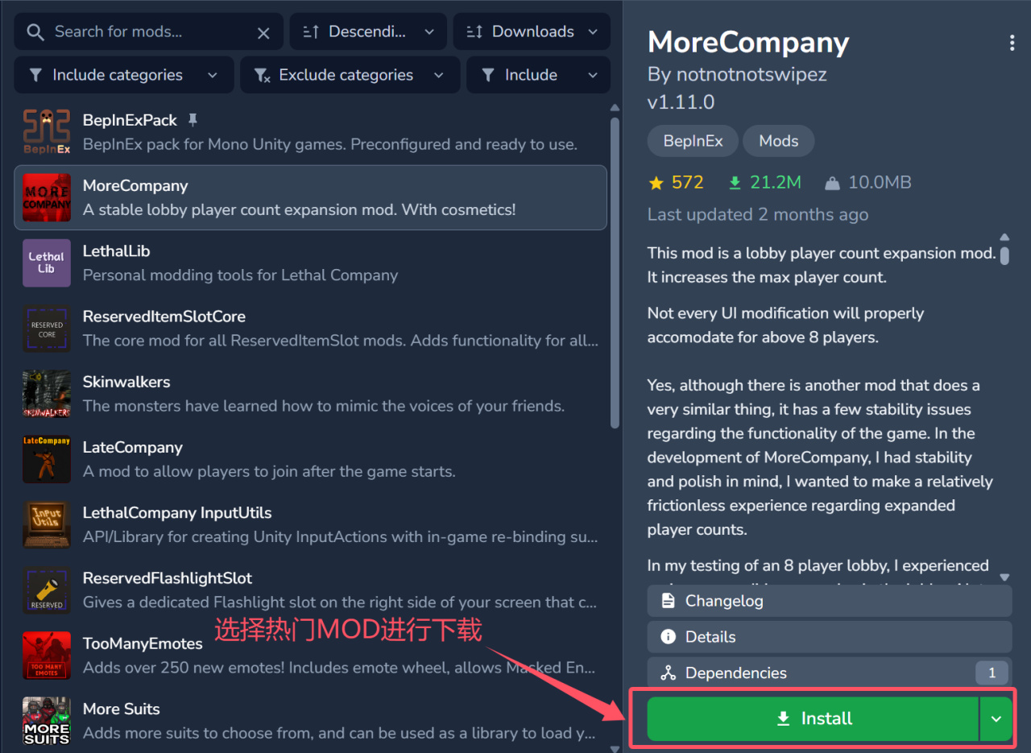The image size is (1031, 753).
Task: Click the ReservedFlashlightSlot icon
Action: [47, 590]
